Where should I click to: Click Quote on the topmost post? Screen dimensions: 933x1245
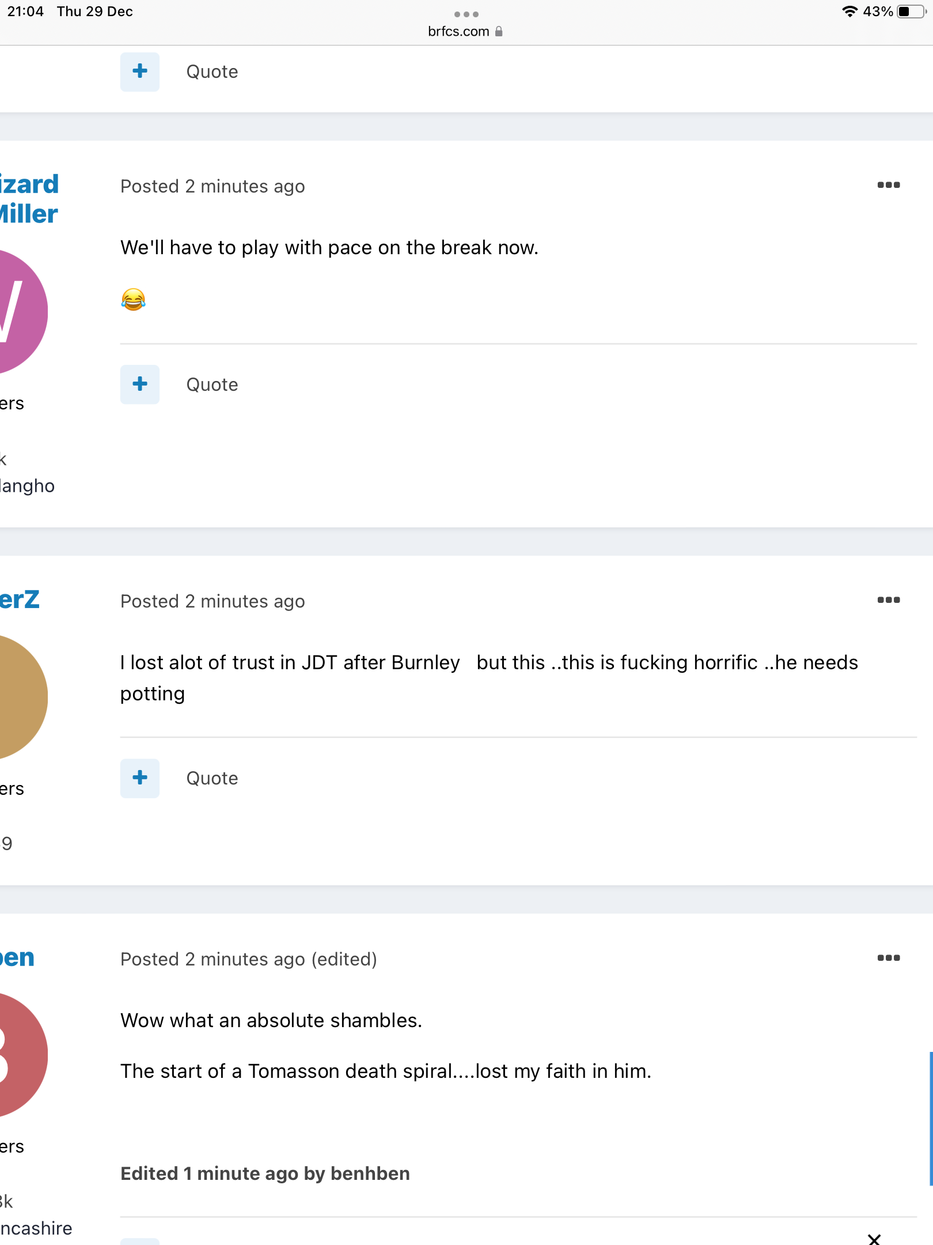click(x=212, y=72)
